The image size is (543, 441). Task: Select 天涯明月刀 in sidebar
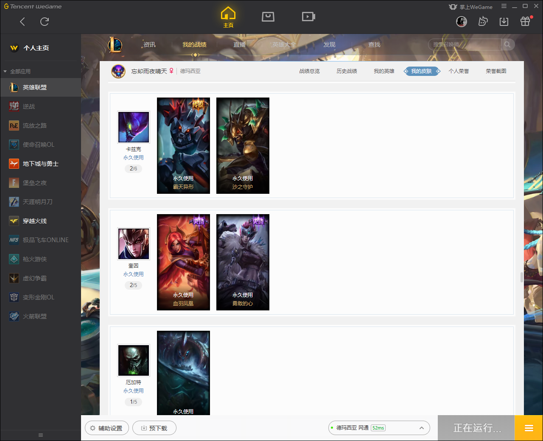click(41, 202)
